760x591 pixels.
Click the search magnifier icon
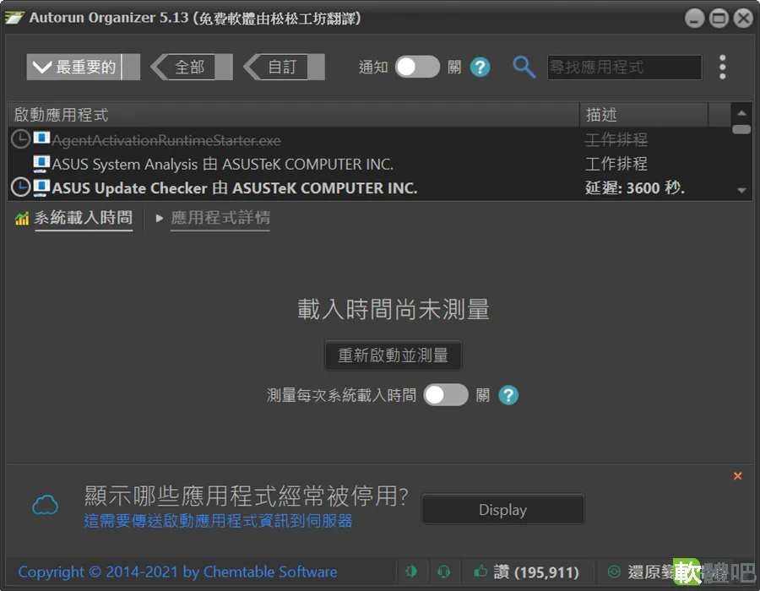click(x=524, y=67)
